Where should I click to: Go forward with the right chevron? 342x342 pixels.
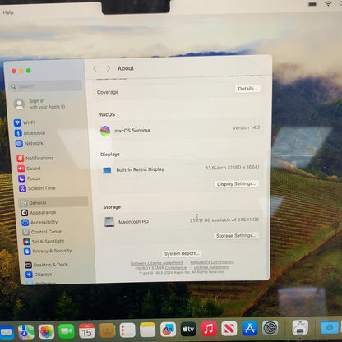(109, 68)
